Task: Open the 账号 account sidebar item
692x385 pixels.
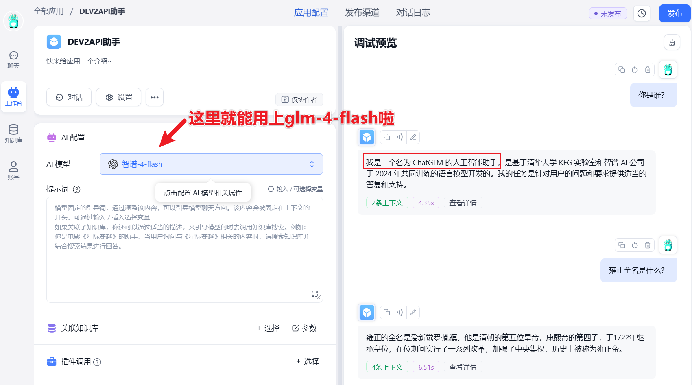Action: (13, 171)
